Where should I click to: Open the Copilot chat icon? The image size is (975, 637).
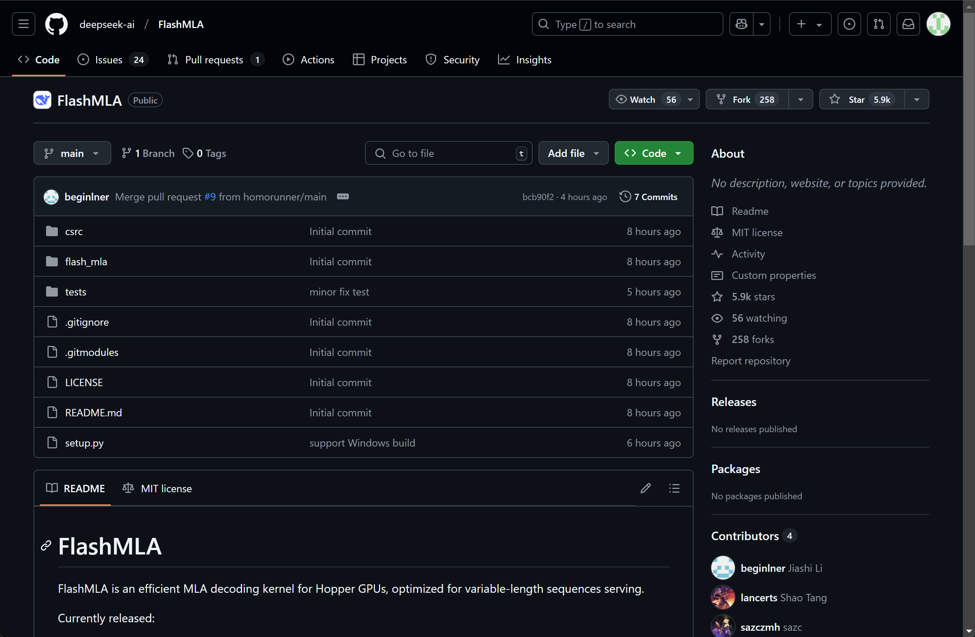(x=741, y=24)
